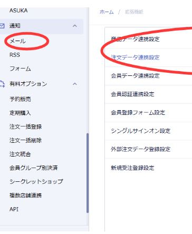Click the sidebar vertical scrollbar

click(88, 173)
